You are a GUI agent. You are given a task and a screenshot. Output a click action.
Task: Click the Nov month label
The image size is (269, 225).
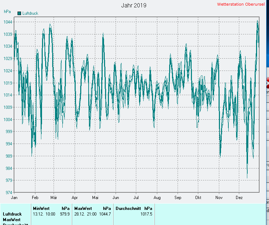coord(219,198)
